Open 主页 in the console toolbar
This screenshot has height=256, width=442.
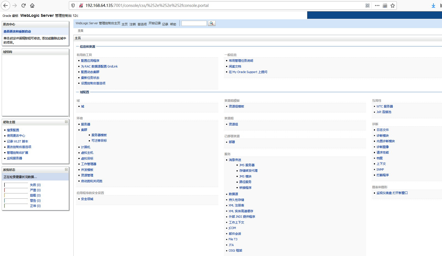coord(125,24)
